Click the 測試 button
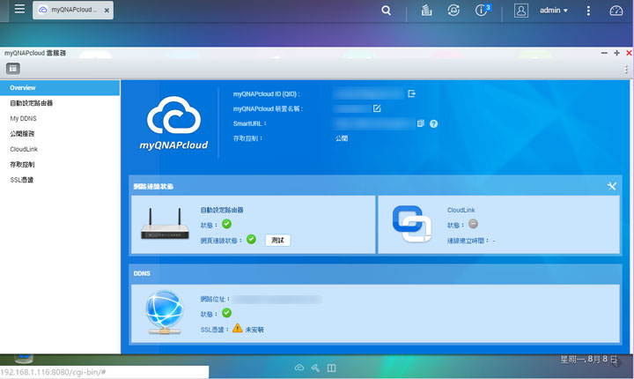 coord(277,240)
